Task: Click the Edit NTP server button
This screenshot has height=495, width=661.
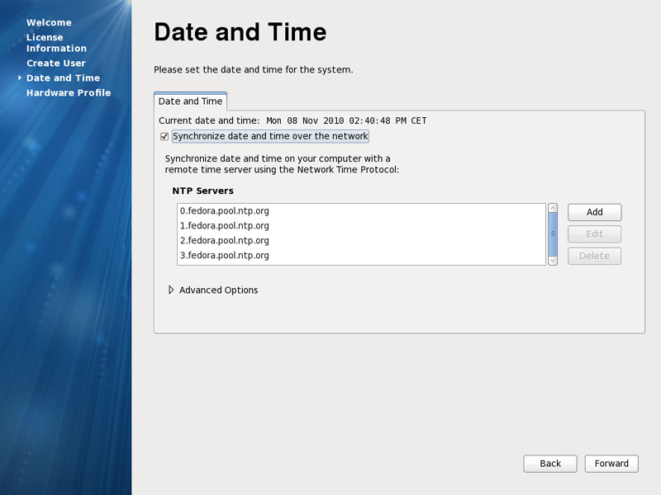Action: pyautogui.click(x=594, y=234)
